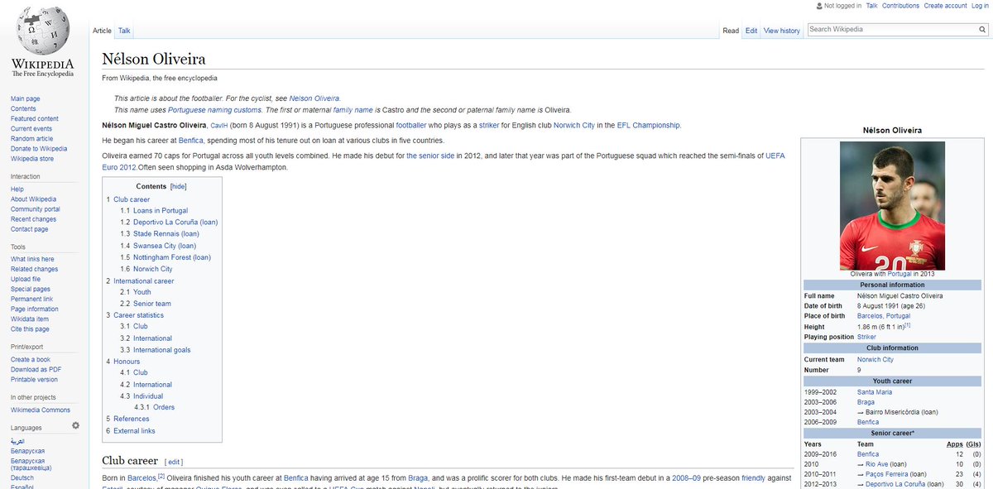Open Special pages

[x=31, y=289]
